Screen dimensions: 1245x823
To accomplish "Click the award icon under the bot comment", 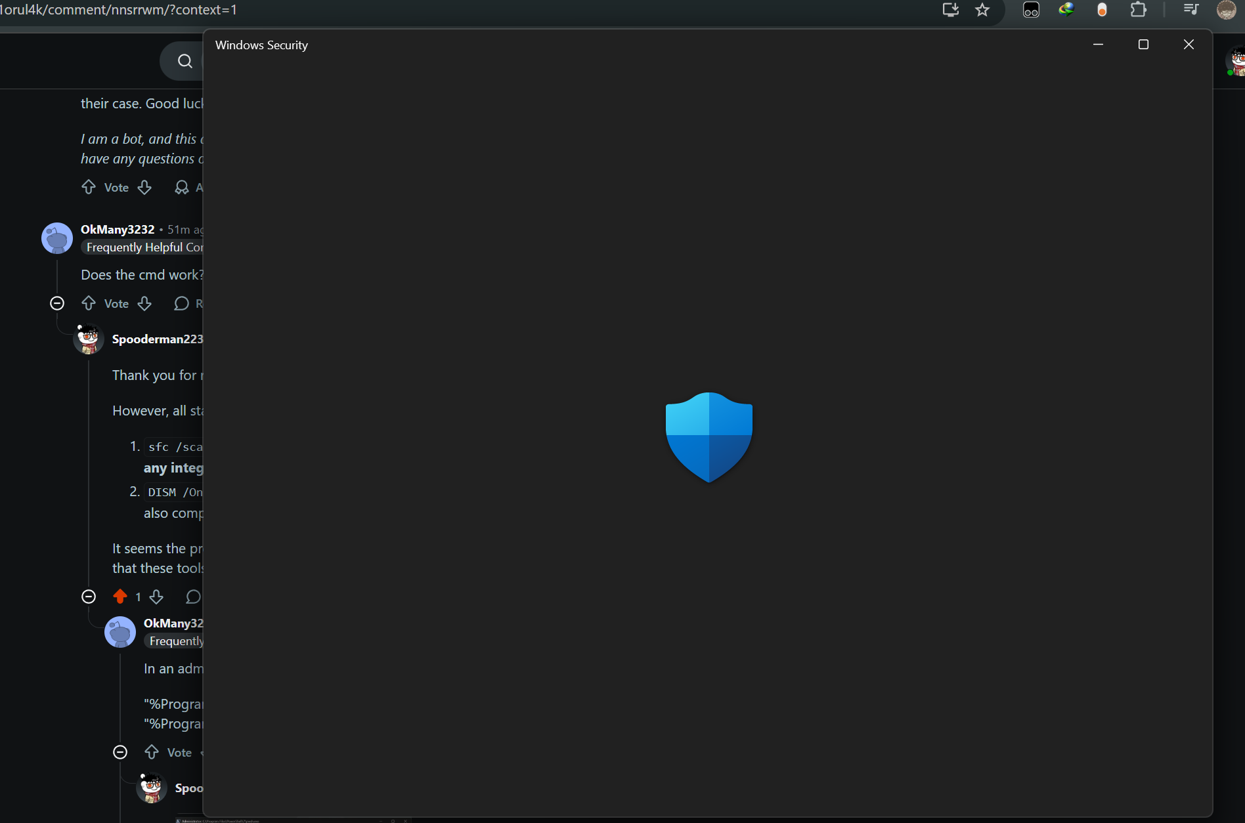I will [181, 187].
